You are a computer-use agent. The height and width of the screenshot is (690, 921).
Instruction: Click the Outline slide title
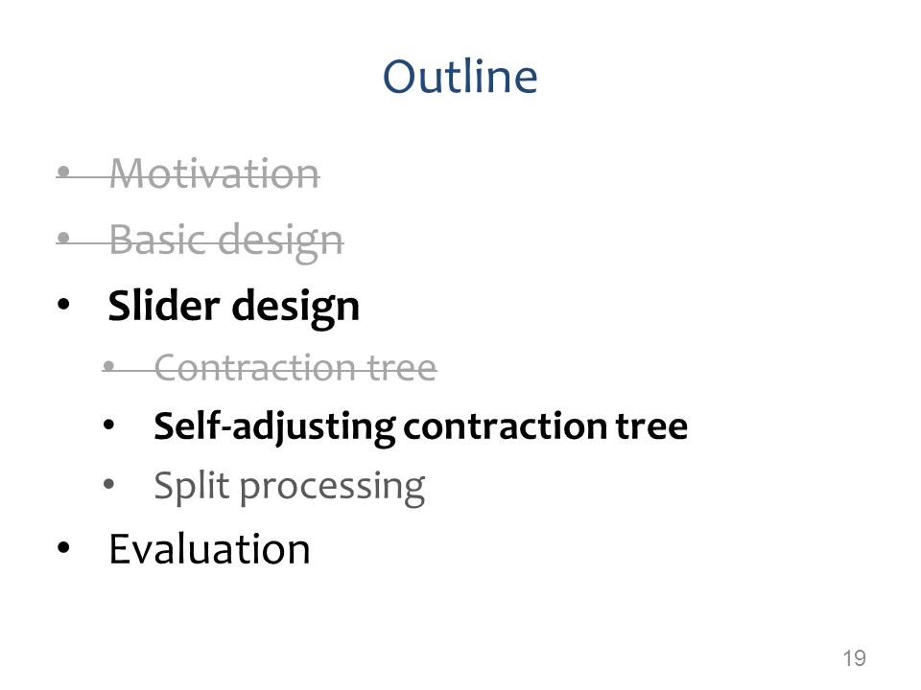tap(460, 77)
